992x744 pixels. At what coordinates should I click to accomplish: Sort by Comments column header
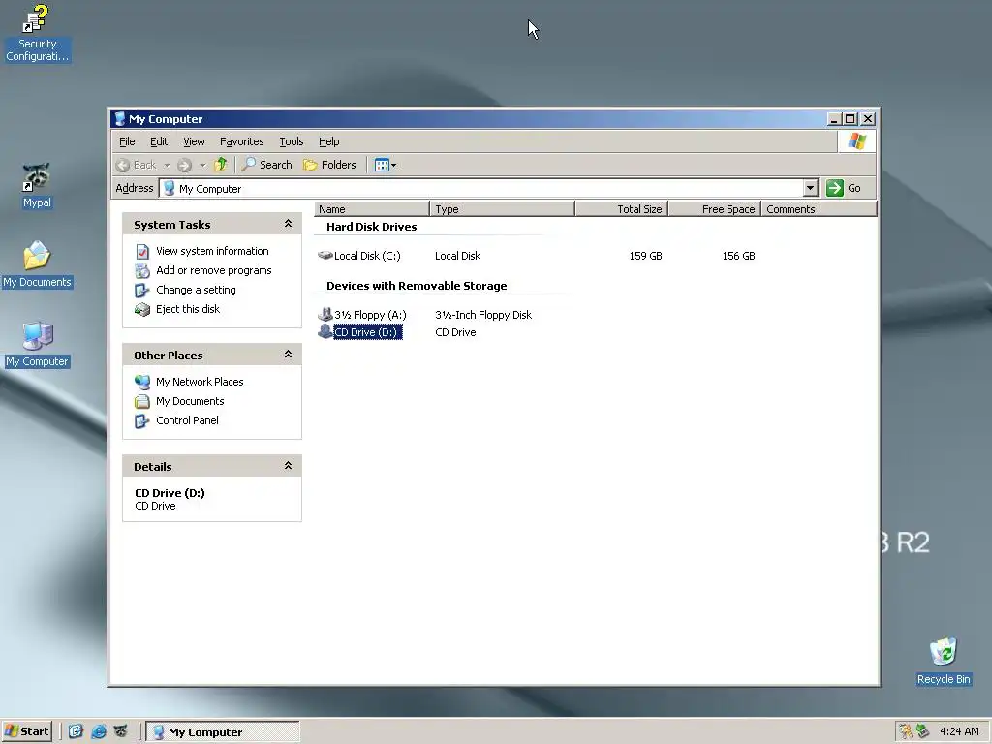[x=820, y=209]
